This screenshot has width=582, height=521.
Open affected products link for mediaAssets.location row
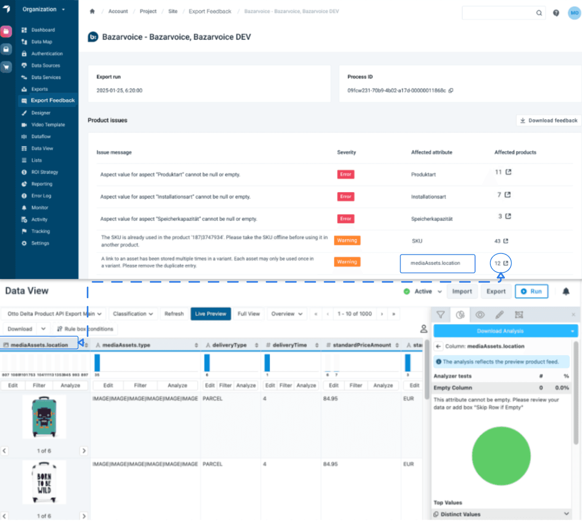point(506,263)
